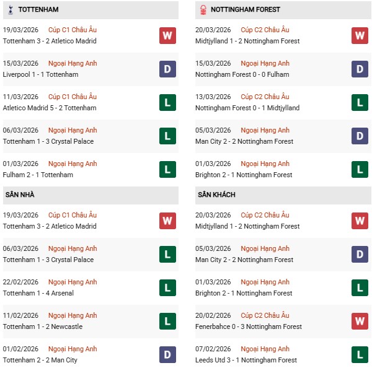This screenshot has width=372, height=368.
Task: Click Cúp C2 Châu Âu link dated 13/03/2026
Action: pos(265,97)
